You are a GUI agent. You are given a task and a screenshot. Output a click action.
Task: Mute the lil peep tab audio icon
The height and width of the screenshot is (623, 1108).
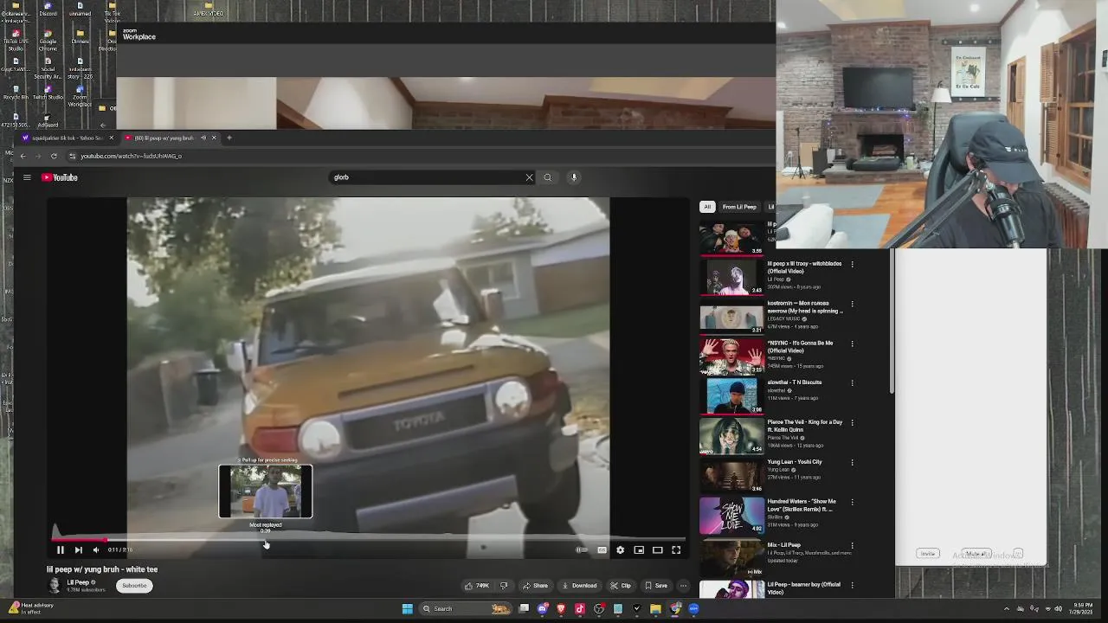click(203, 138)
